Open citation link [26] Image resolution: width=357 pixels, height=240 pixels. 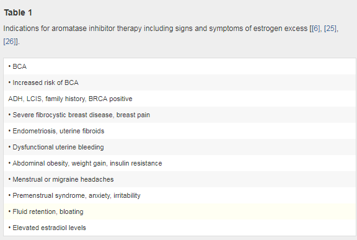9,42
